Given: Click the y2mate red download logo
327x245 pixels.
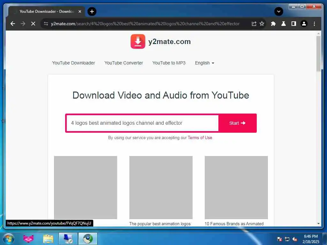Looking at the screenshot, I should 138,41.
